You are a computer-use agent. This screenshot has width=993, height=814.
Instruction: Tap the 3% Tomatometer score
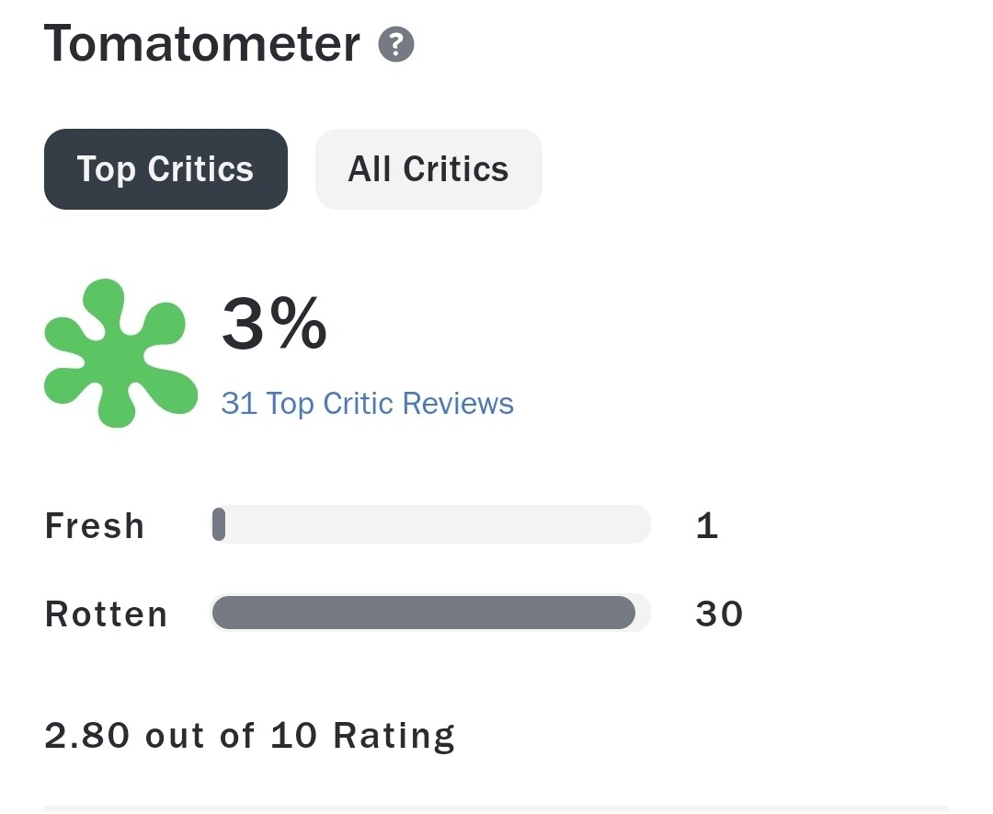tap(274, 325)
